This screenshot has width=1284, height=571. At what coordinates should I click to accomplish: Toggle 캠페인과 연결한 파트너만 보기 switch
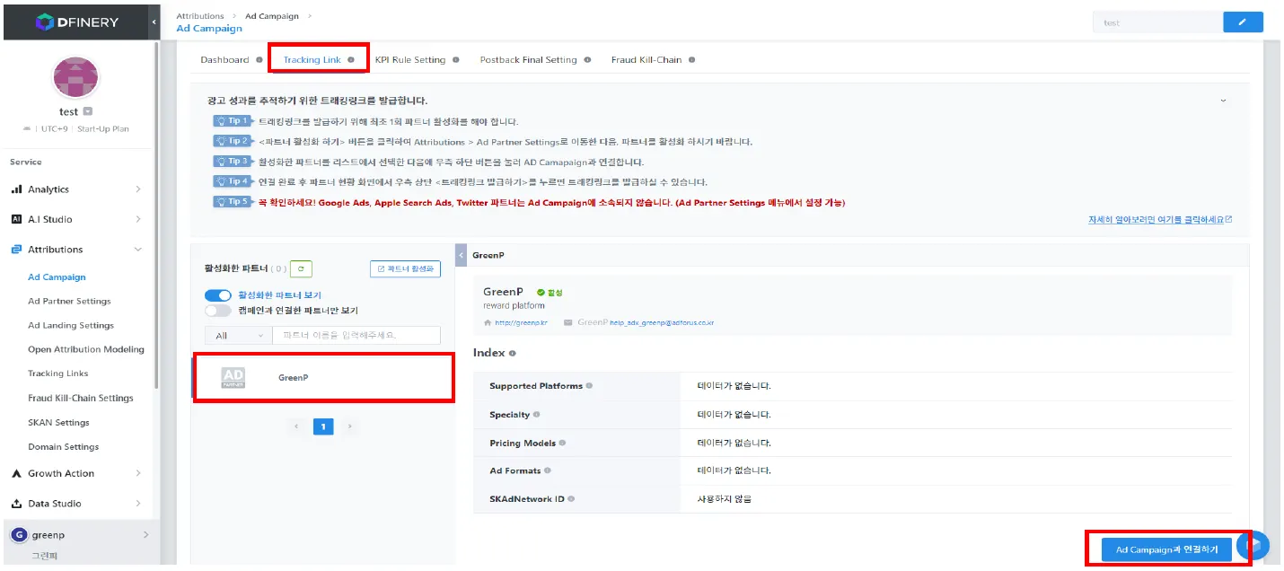click(218, 311)
